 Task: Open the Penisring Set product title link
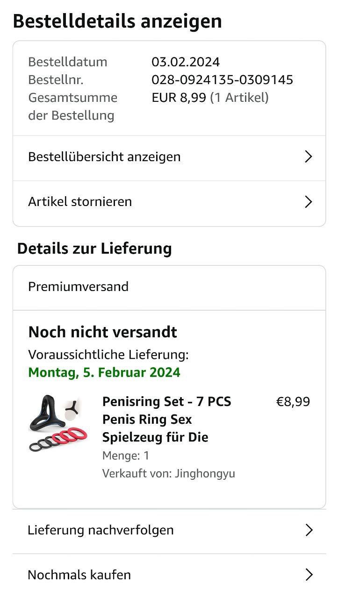[x=166, y=420]
